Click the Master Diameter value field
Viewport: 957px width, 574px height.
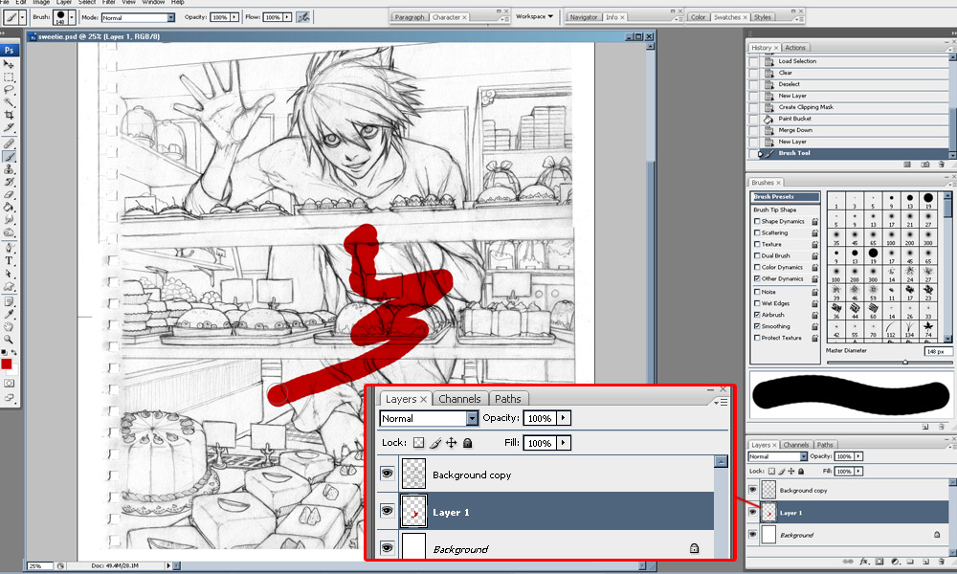937,351
